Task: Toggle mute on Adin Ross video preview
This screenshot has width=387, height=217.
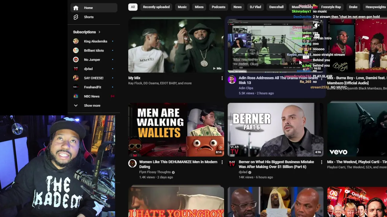Action: point(317,26)
